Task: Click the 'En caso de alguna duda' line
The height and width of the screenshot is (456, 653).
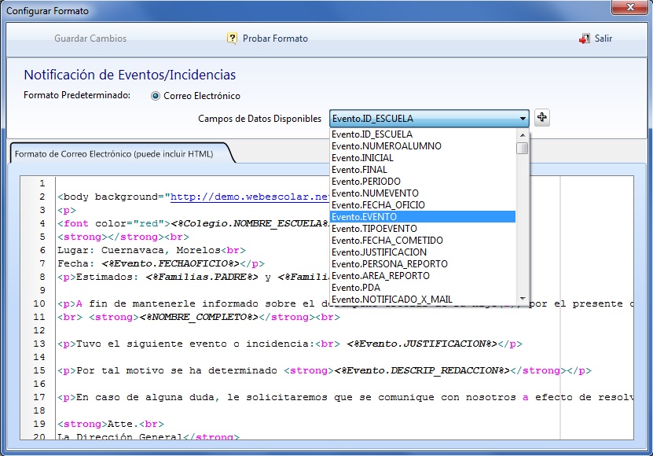Action: tap(346, 397)
